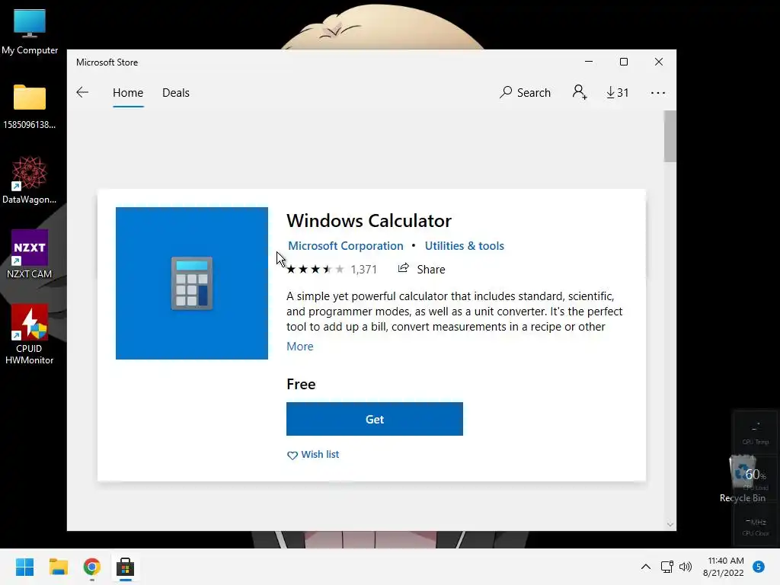Select the DataWagon desktop shortcut
780x585 pixels.
coord(30,180)
